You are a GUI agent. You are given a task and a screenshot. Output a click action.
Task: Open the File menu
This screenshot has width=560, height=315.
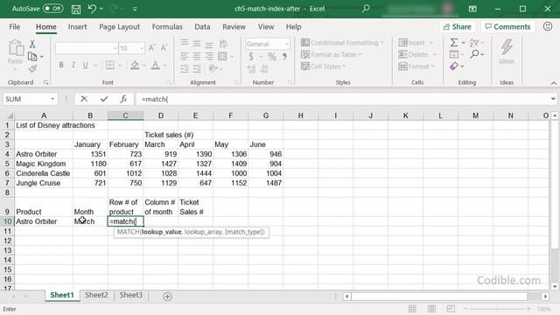15,27
